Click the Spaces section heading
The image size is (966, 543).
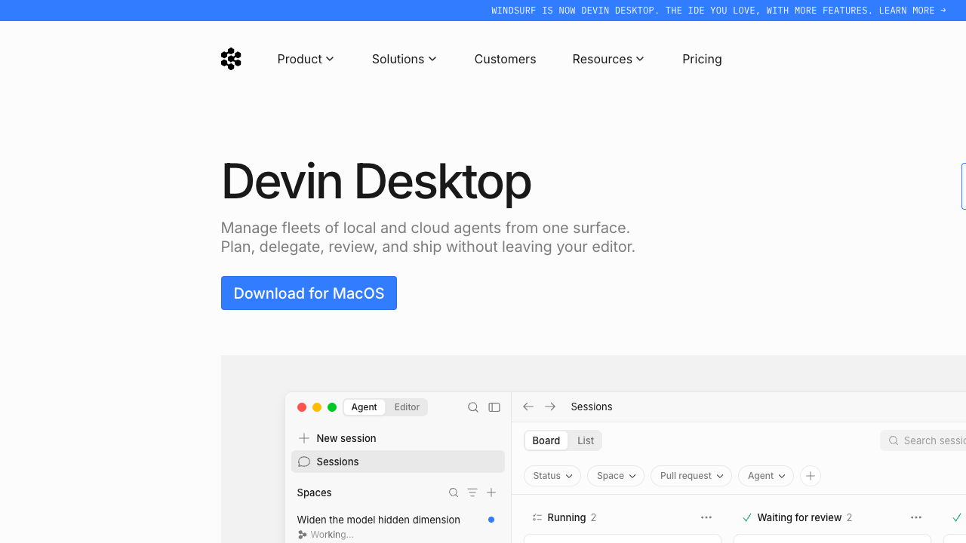pyautogui.click(x=314, y=492)
